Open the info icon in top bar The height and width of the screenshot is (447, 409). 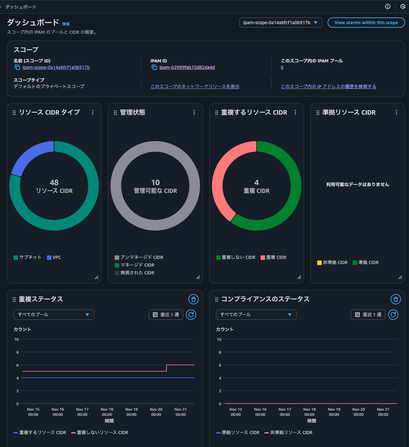tap(388, 6)
